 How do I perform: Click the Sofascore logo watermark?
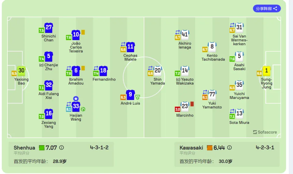[265, 132]
